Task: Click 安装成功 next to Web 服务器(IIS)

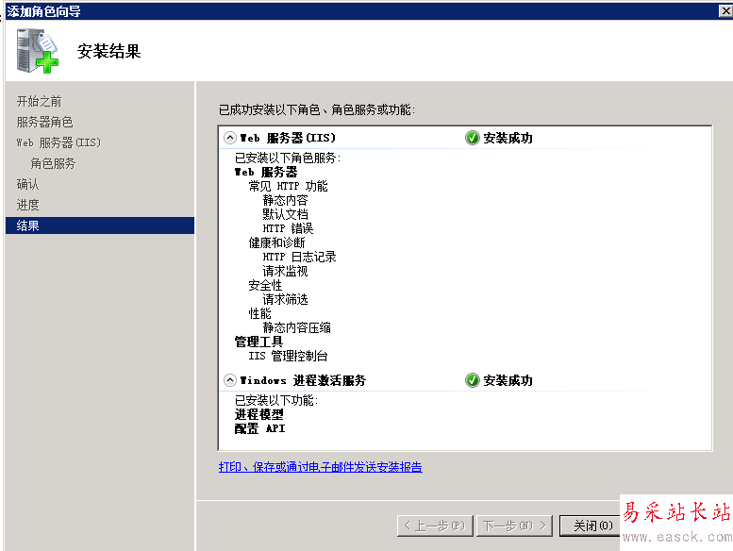Action: (x=508, y=138)
